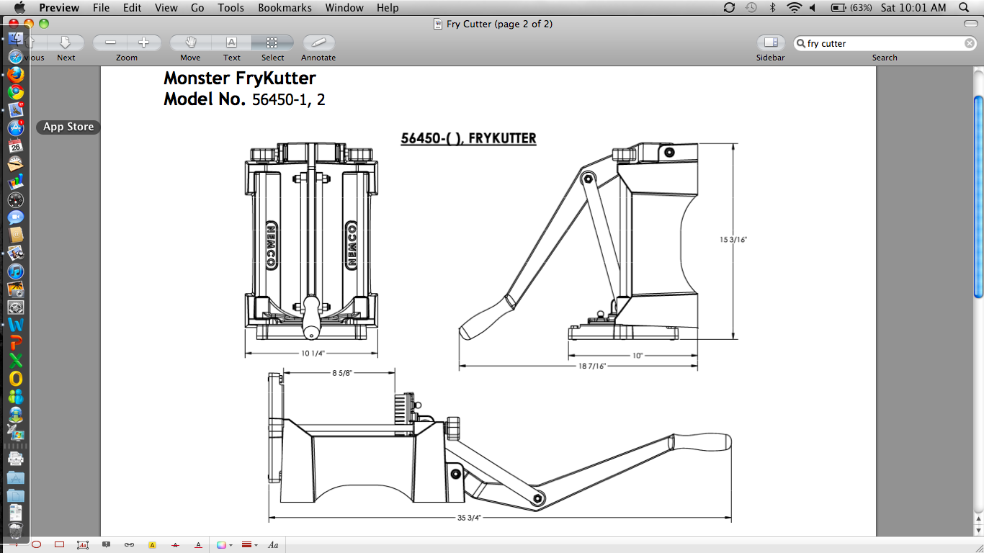
Task: Click the Bluetooth menu bar icon
Action: click(x=773, y=8)
